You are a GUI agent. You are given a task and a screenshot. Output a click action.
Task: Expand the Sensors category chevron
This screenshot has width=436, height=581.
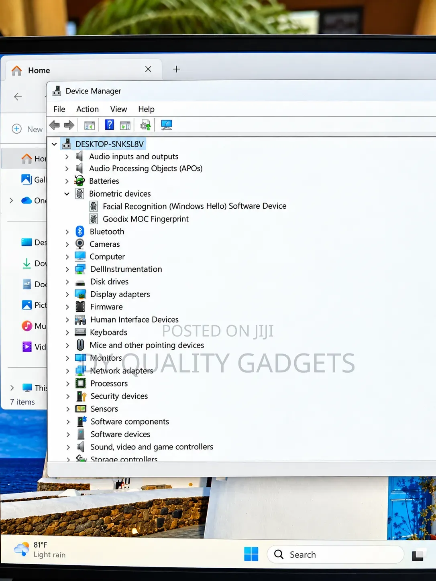coord(68,409)
